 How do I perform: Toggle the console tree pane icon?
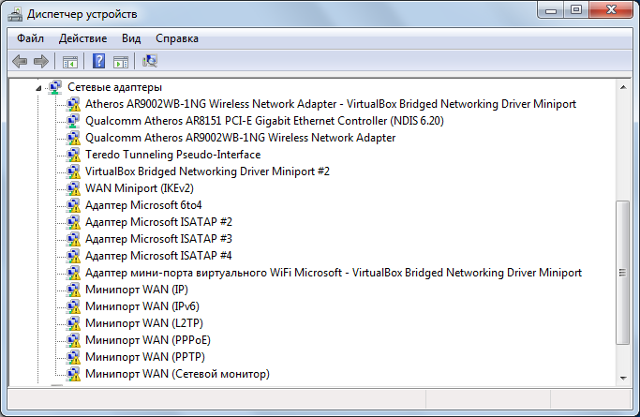(x=69, y=62)
